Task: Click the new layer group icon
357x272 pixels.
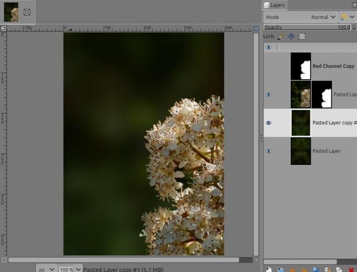Action: coord(280,270)
